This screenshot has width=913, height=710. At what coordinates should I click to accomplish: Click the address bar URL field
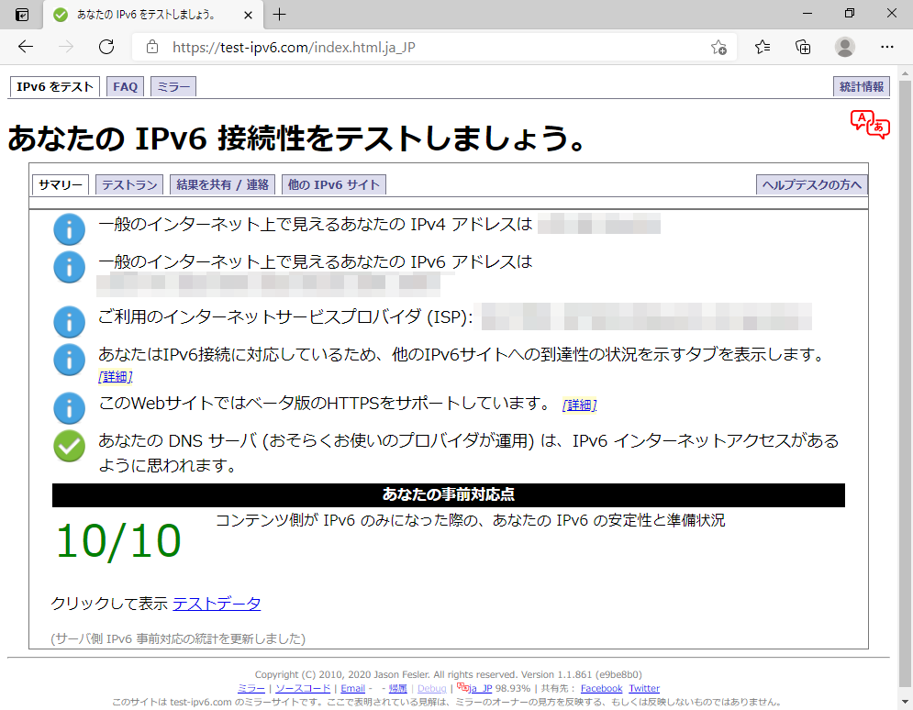[413, 47]
